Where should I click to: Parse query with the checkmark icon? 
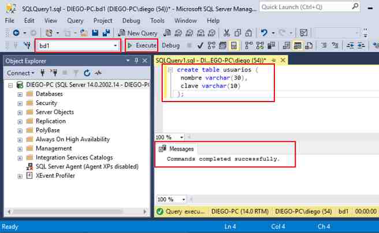pos(200,46)
